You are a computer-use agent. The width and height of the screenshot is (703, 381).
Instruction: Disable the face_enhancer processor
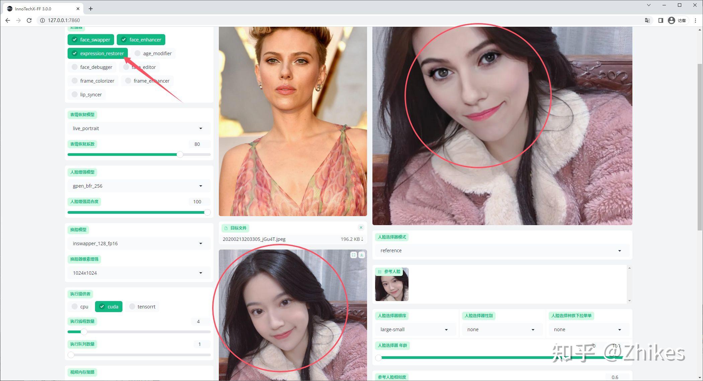pos(141,39)
